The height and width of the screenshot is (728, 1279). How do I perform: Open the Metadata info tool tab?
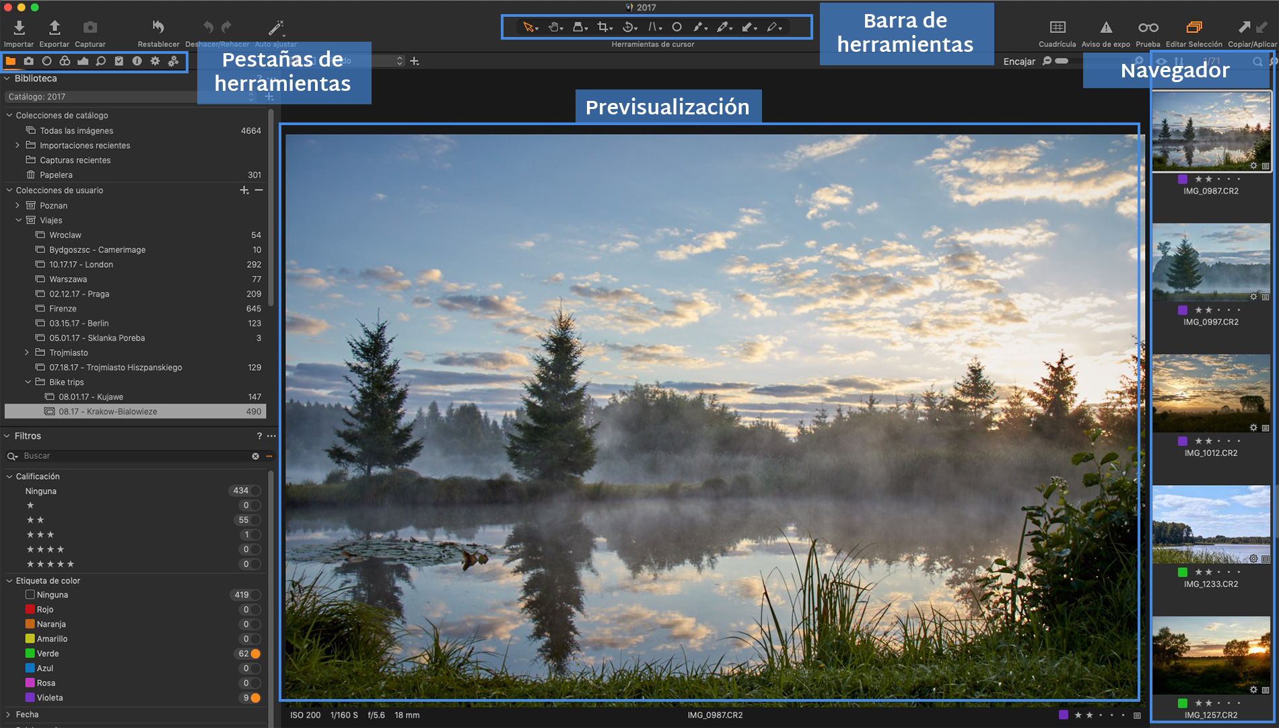tap(137, 61)
